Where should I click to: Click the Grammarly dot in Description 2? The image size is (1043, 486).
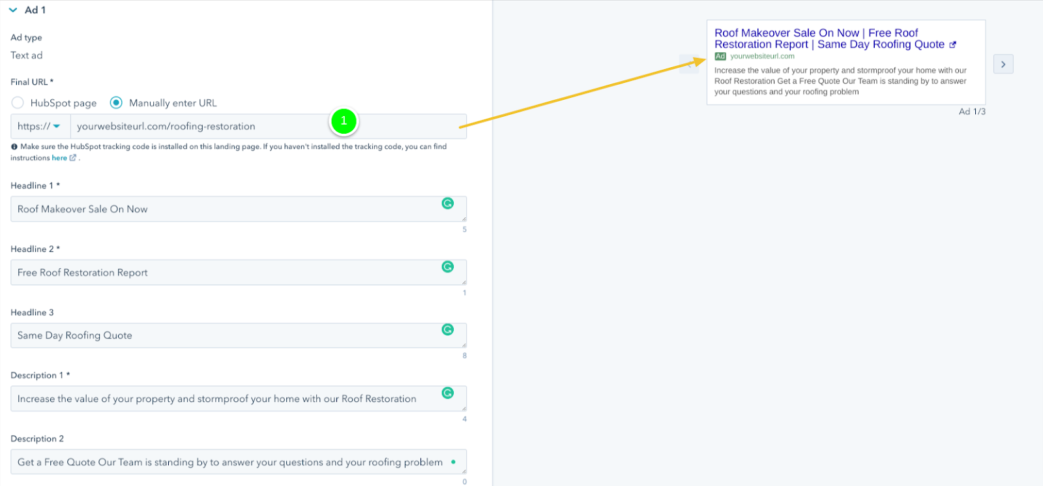coord(453,462)
